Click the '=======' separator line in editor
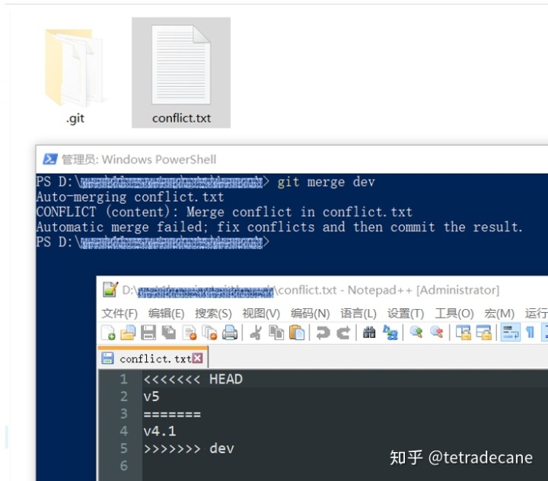Screen dimensions: 548x481 pos(172,415)
